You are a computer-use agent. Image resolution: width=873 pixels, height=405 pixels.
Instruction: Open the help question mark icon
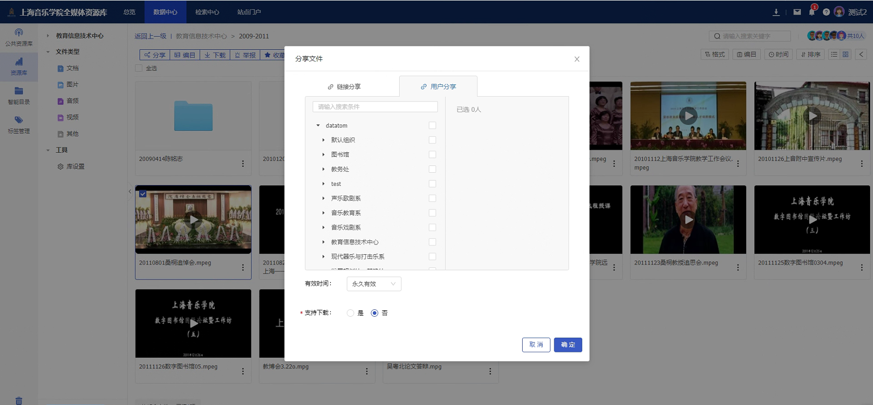tap(826, 12)
